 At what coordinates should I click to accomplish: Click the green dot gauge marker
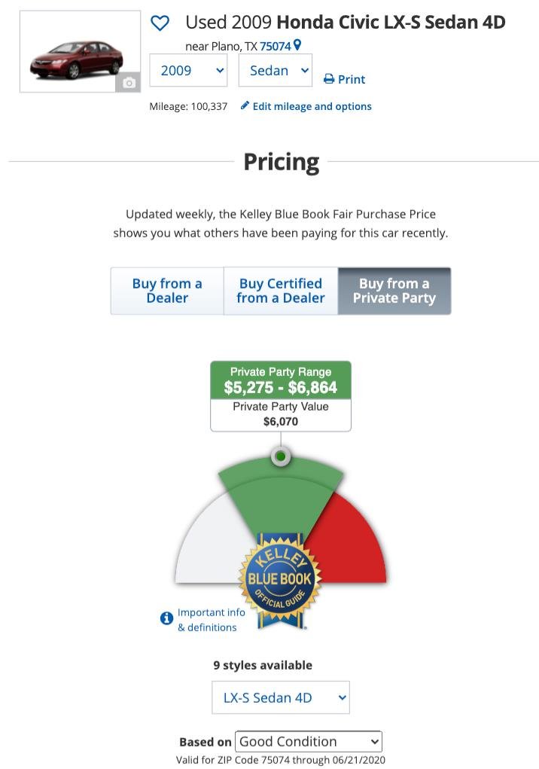pos(281,456)
